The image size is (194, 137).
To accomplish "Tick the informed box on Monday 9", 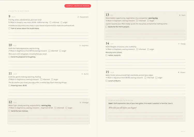I will (50, 22).
